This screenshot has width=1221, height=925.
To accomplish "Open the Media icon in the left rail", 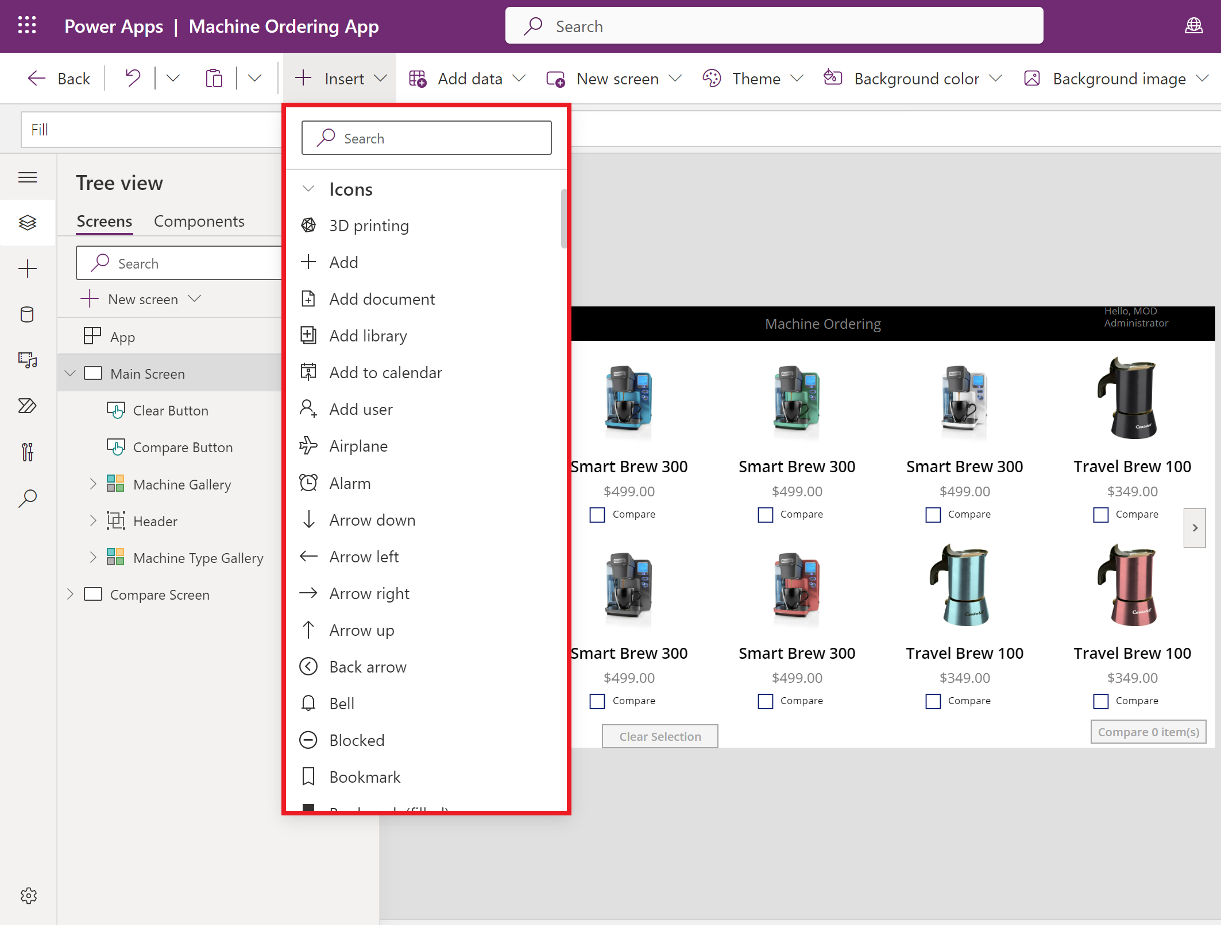I will pos(28,360).
